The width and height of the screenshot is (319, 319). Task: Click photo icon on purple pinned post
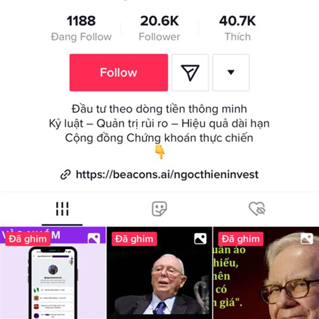pyautogui.click(x=94, y=239)
